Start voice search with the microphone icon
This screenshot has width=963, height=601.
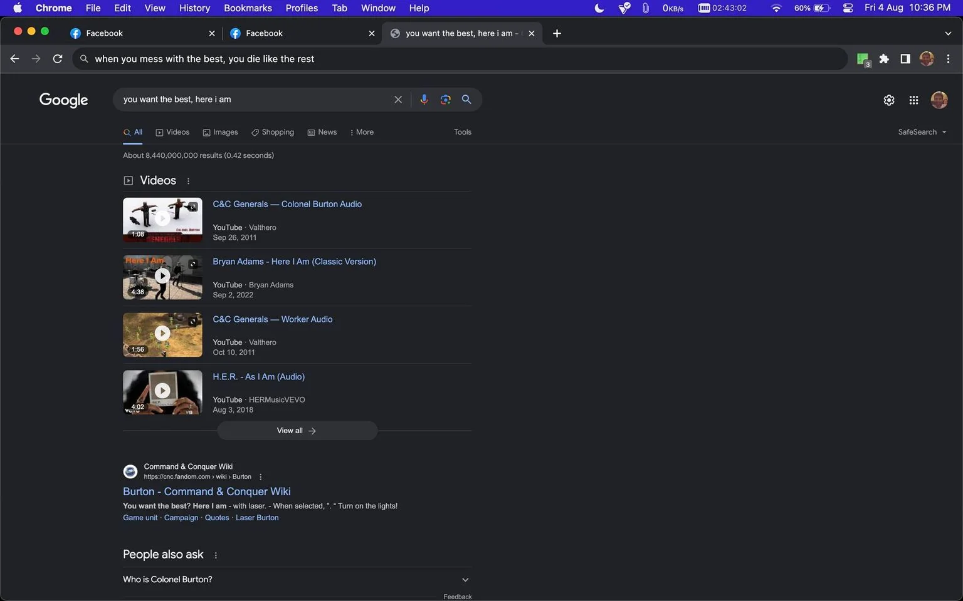click(x=424, y=100)
